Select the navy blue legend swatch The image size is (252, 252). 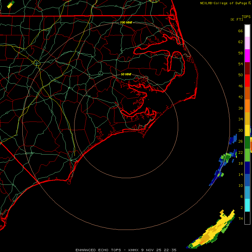tap(247, 168)
